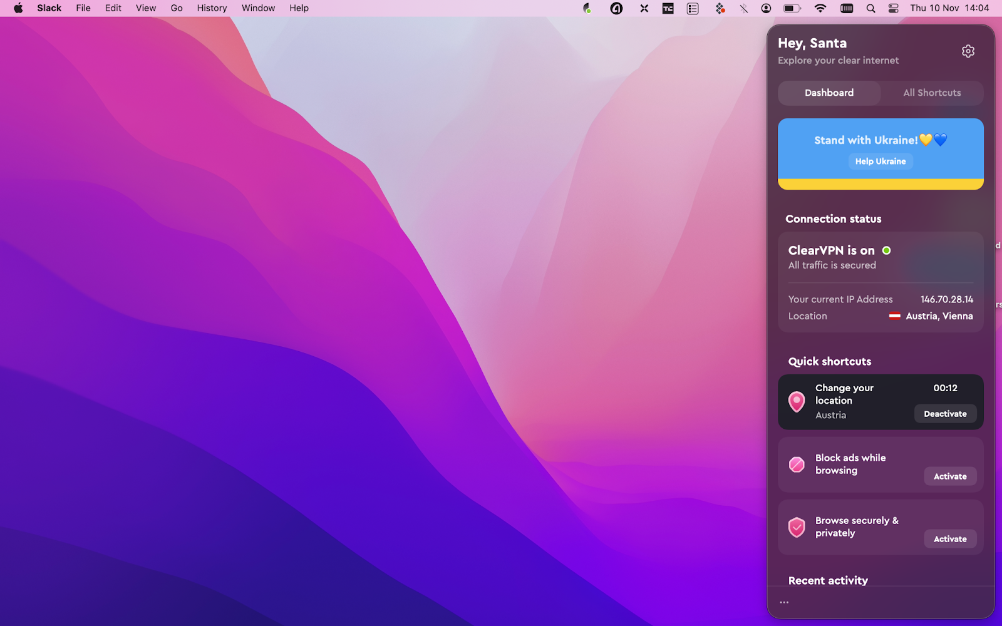Open the circled 4 menu bar icon

point(616,8)
